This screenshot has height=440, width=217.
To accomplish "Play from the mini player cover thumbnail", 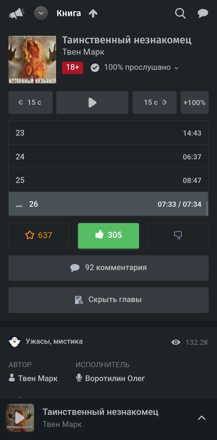I will [20, 418].
